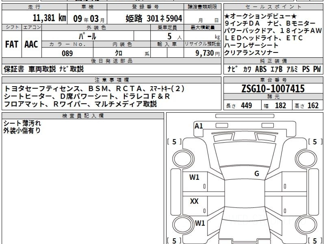
Task: Click the recycle deposit amount 9,730円
Action: [204, 53]
